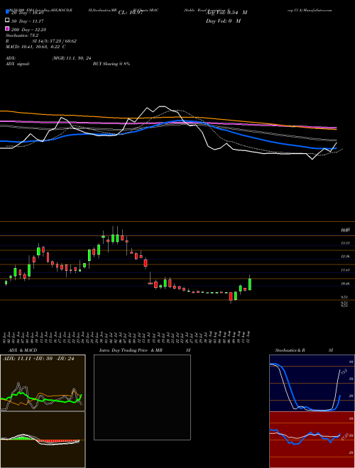Click the latest green candlestick
The height and width of the screenshot is (468, 355).
(250, 284)
